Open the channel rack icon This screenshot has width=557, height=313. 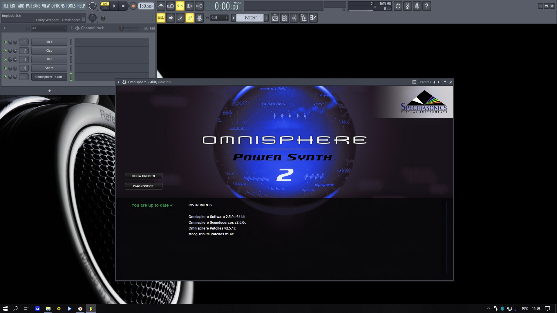coord(285,18)
